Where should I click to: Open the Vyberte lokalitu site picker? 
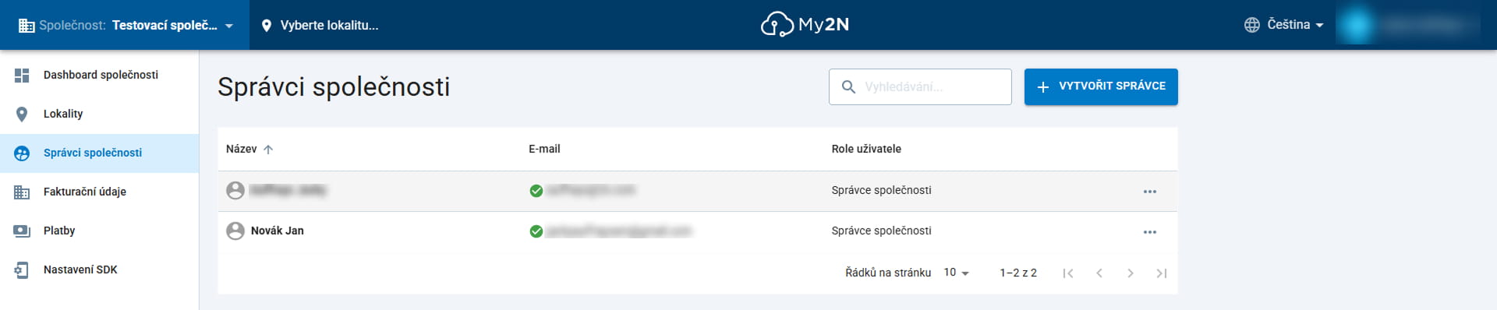tap(320, 25)
